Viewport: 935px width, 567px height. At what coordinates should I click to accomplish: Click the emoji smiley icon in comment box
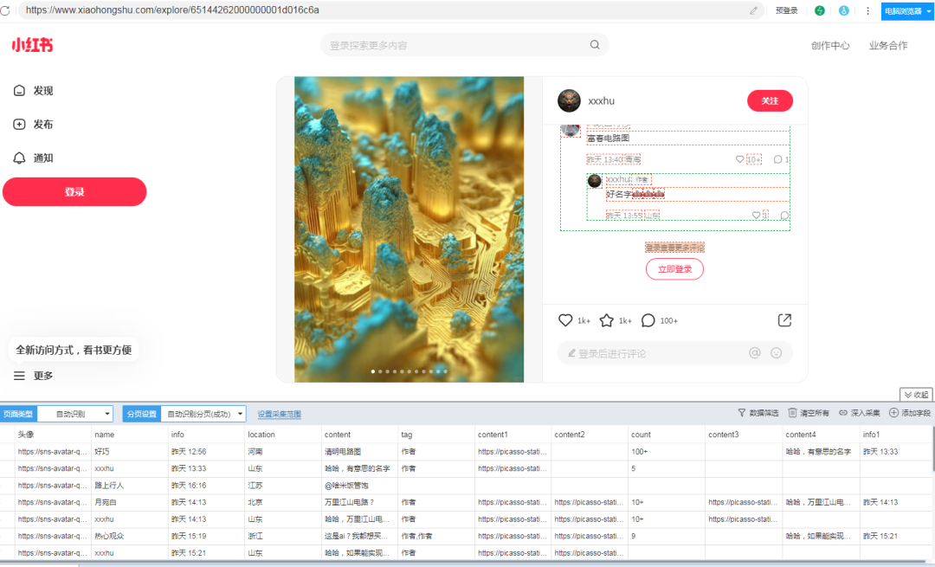(x=777, y=353)
